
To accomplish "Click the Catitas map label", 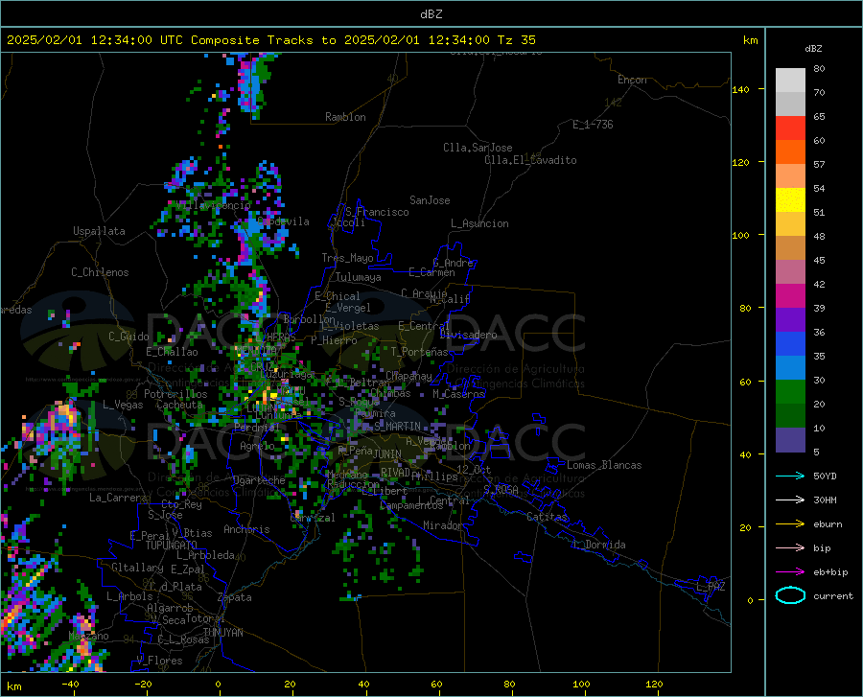I will point(548,517).
